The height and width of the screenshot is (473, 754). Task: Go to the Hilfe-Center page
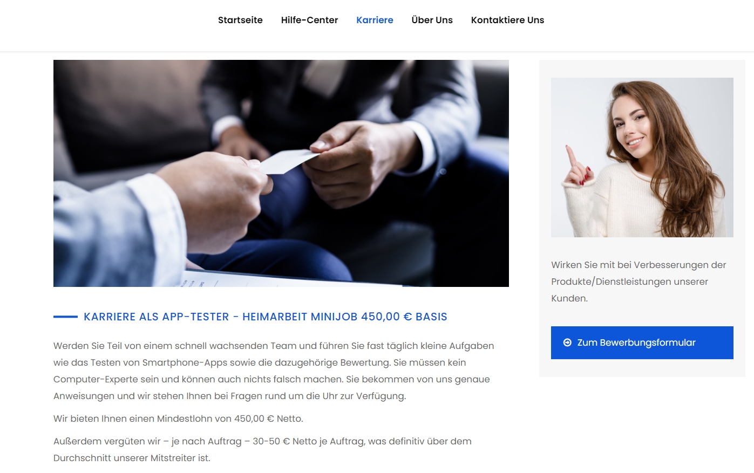[x=309, y=20]
